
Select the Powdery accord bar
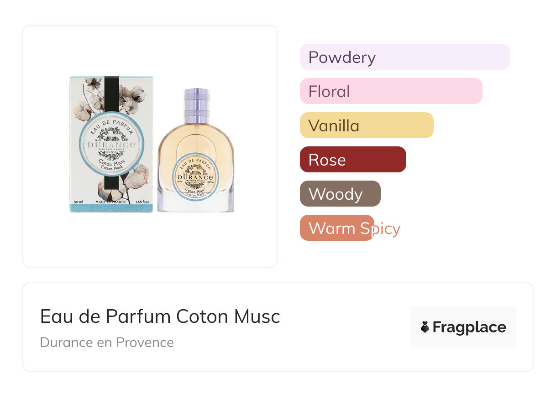(404, 57)
